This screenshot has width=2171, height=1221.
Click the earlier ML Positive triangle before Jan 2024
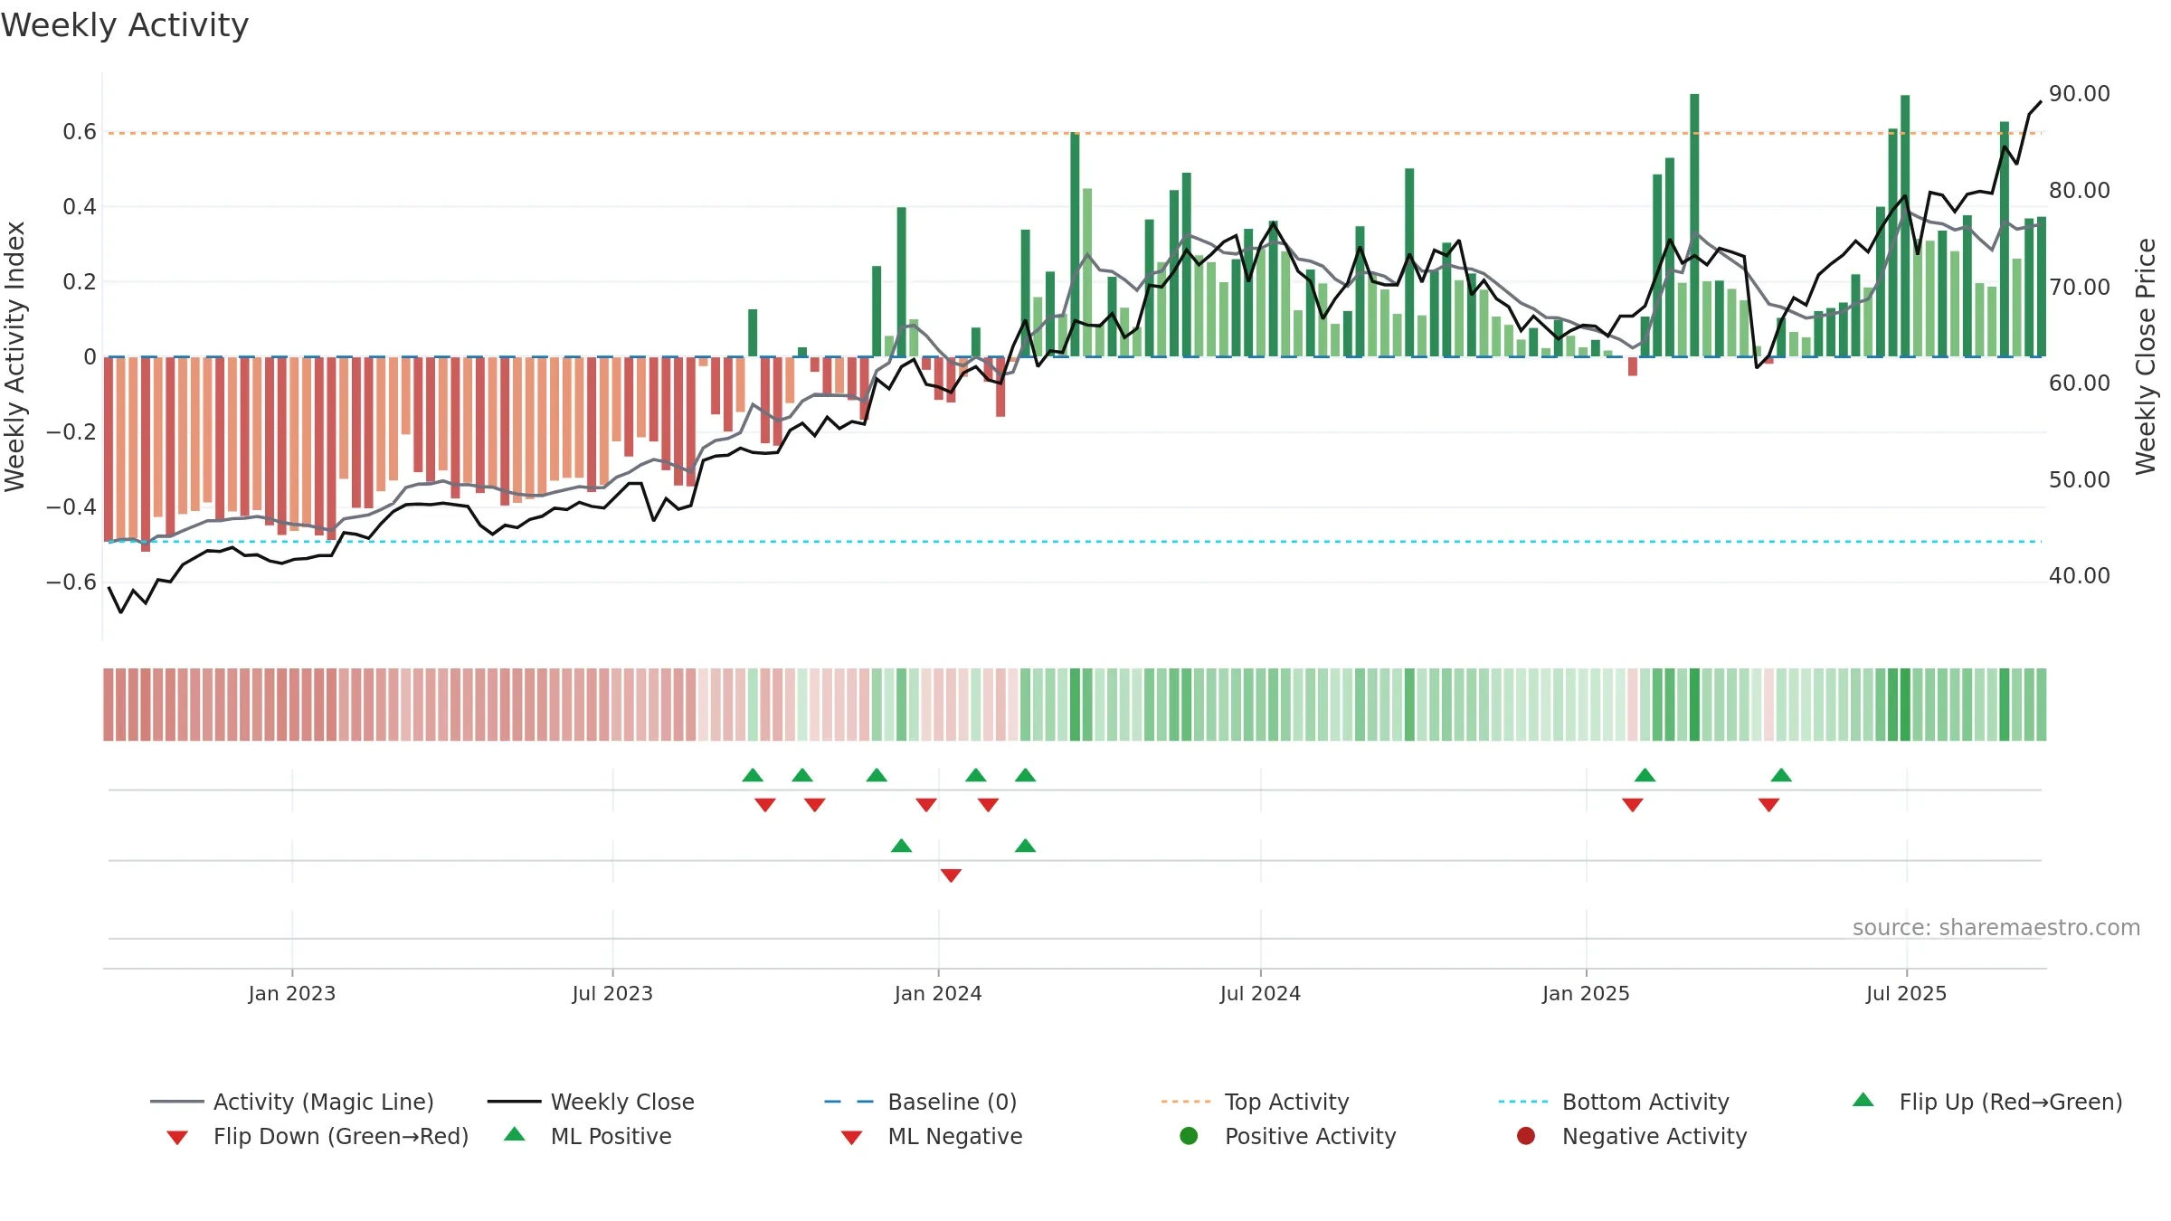pyautogui.click(x=902, y=846)
